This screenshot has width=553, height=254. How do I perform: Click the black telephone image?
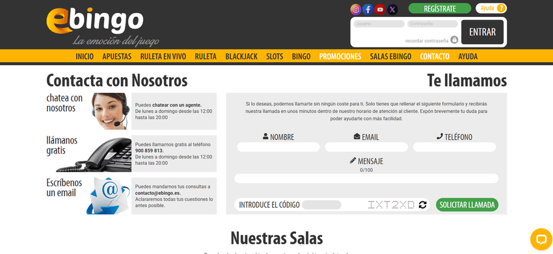point(94,155)
